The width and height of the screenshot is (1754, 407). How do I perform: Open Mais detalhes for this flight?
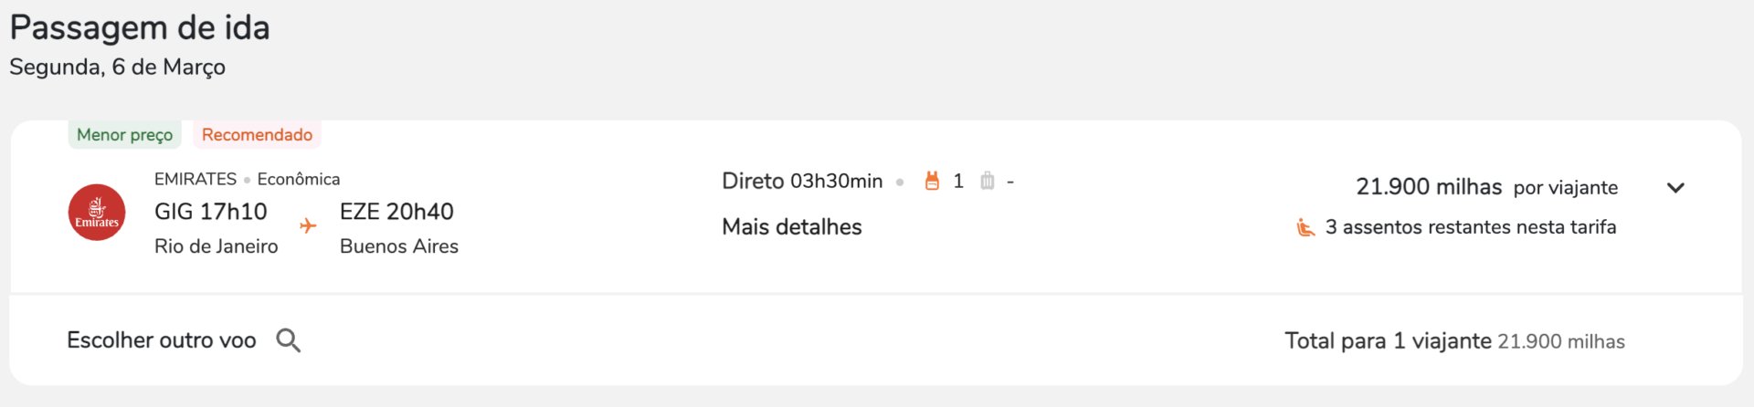(x=792, y=227)
